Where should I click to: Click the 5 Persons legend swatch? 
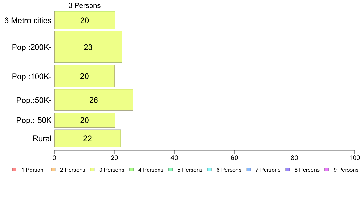click(x=170, y=170)
